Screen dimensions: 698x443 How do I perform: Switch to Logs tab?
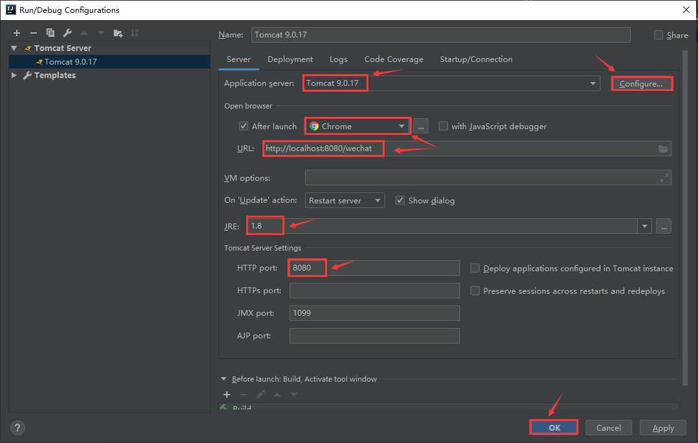[x=338, y=59]
